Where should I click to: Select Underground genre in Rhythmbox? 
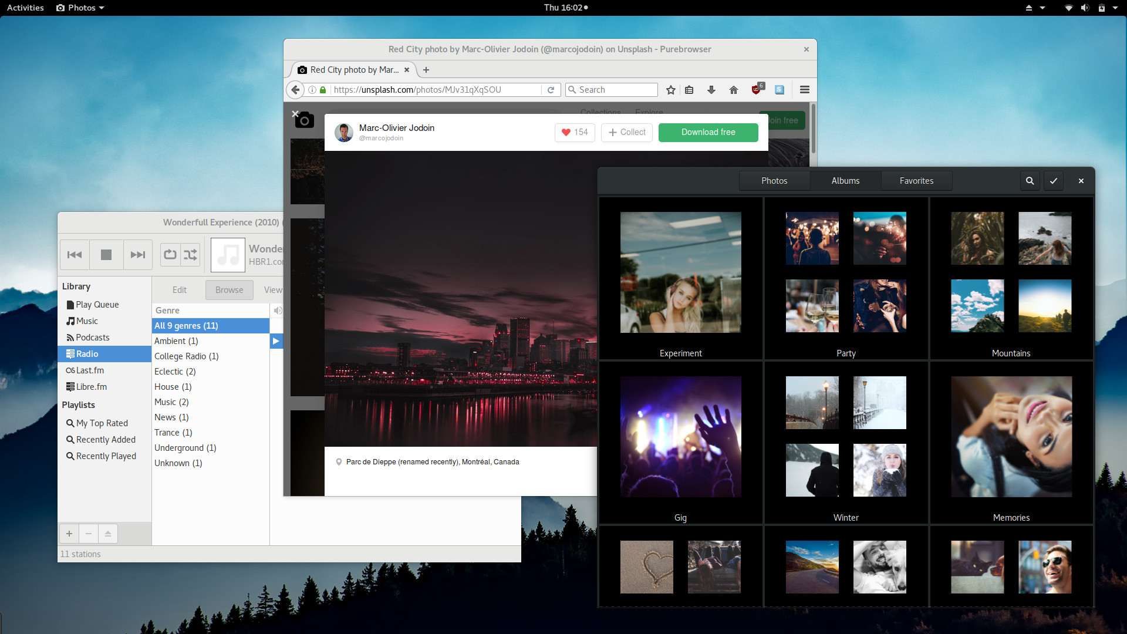(x=184, y=447)
